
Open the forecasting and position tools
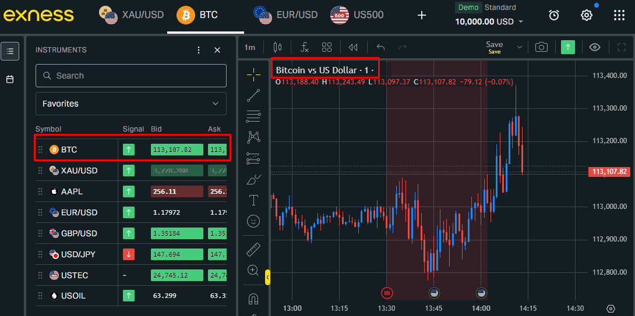253,159
